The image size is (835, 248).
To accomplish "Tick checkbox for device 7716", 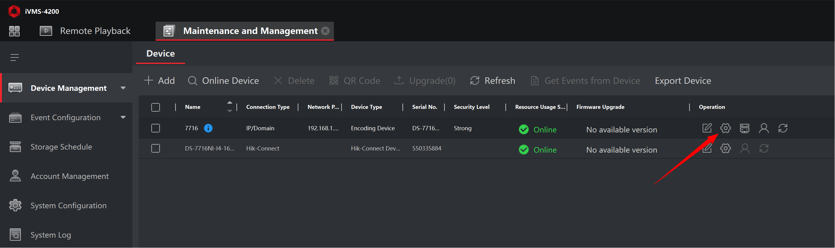I will [156, 128].
